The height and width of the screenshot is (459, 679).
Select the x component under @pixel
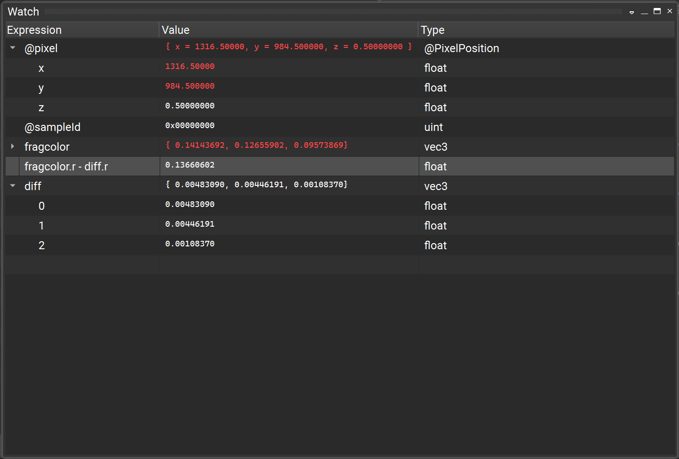pos(41,68)
